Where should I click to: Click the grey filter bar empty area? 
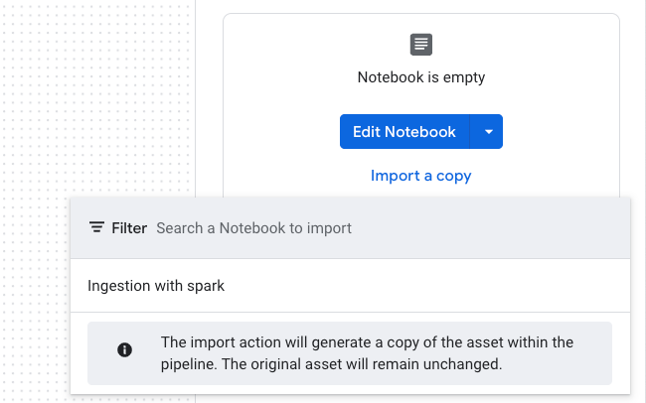[497, 228]
